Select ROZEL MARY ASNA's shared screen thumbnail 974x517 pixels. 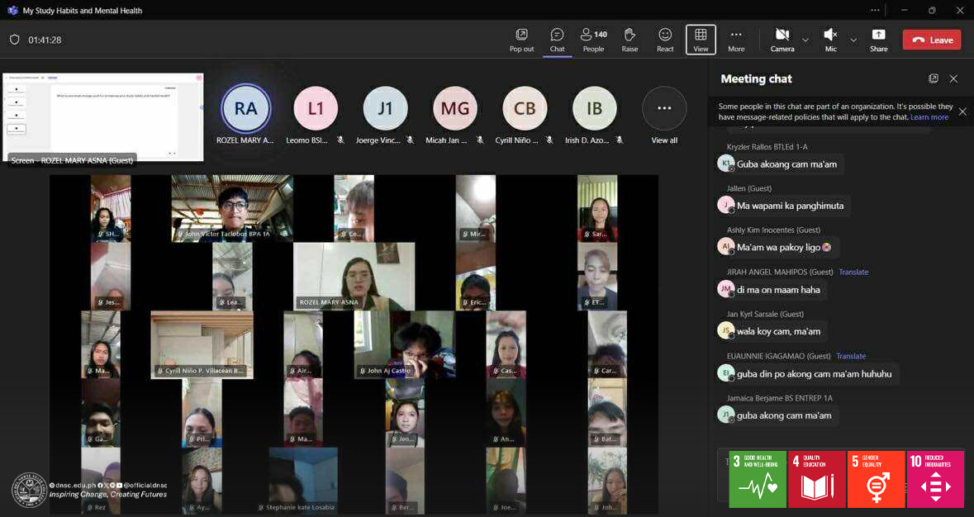pos(103,117)
